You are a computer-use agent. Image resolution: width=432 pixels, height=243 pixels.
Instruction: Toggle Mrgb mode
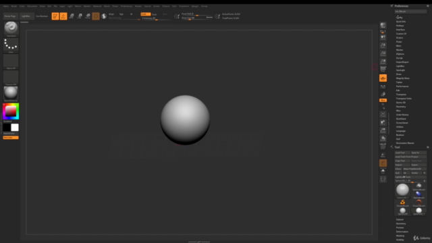click(111, 14)
